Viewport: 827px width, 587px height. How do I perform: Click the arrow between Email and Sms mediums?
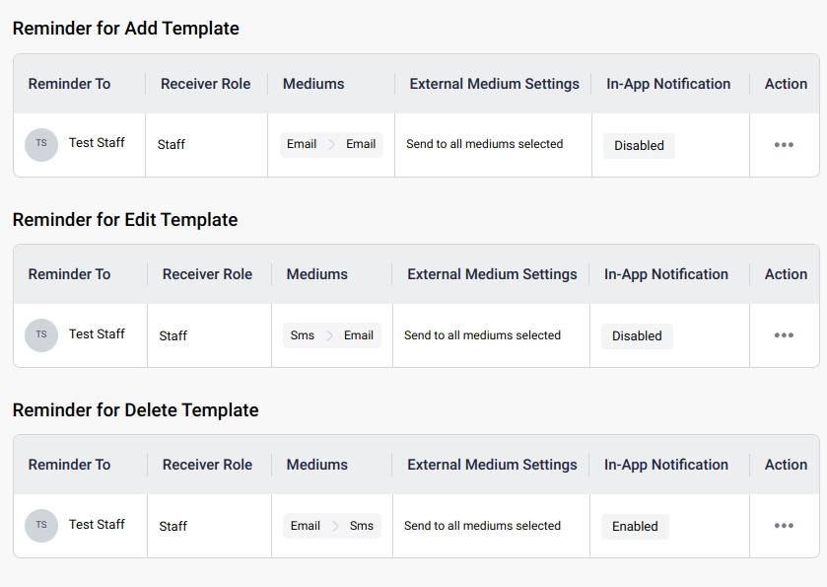335,527
